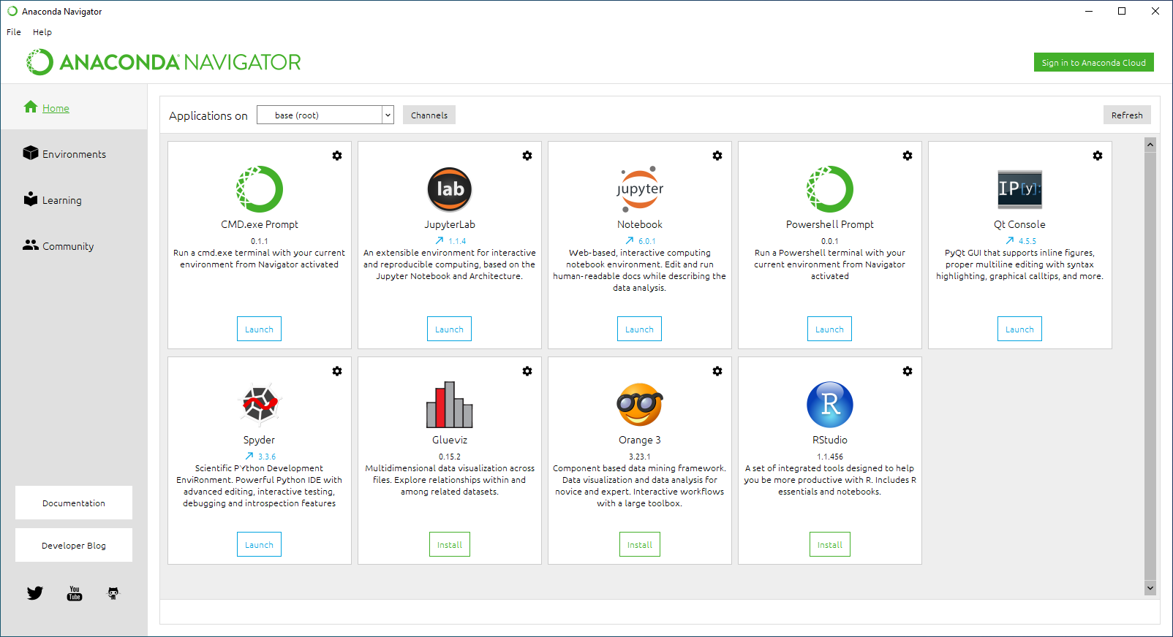Click Spyder version 3.3.6 link
Screen dimensions: 1173x637
coord(267,457)
